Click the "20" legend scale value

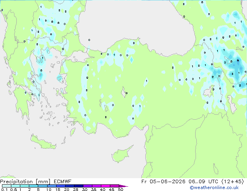(67, 189)
